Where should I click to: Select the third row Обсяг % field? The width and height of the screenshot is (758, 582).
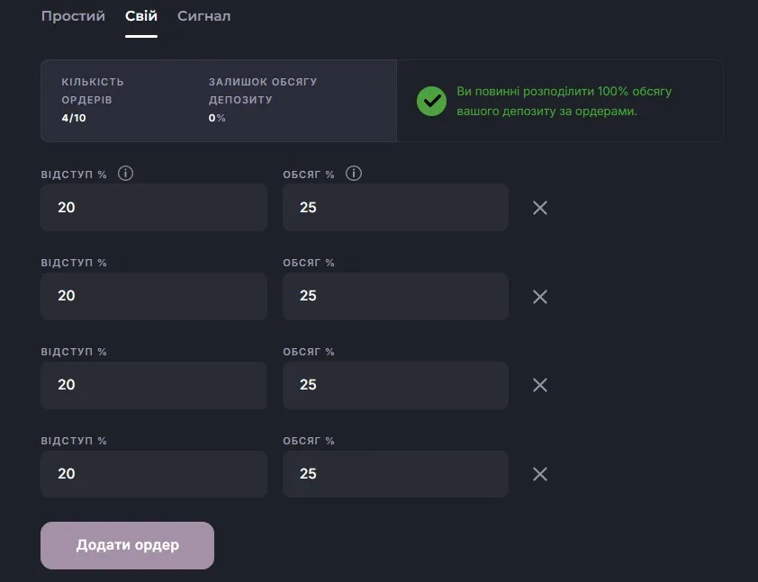(395, 385)
